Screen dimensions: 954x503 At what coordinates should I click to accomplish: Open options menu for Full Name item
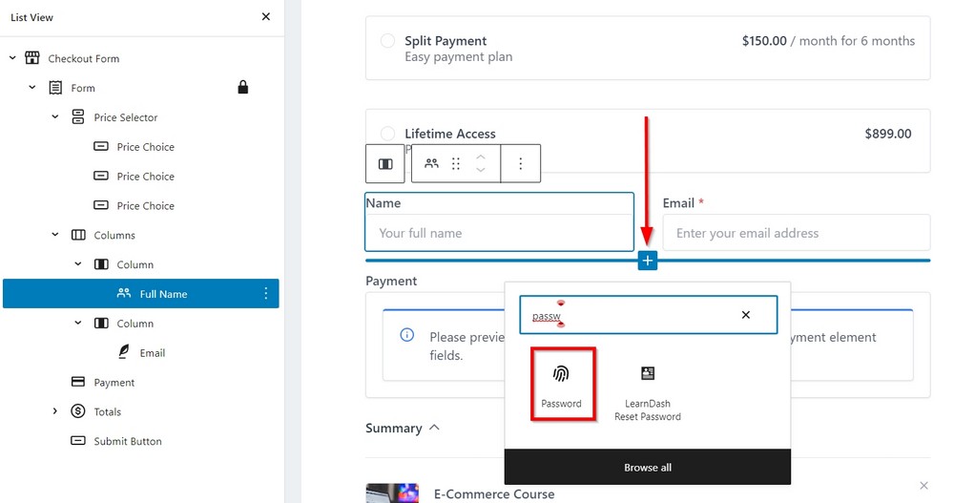pyautogui.click(x=266, y=294)
